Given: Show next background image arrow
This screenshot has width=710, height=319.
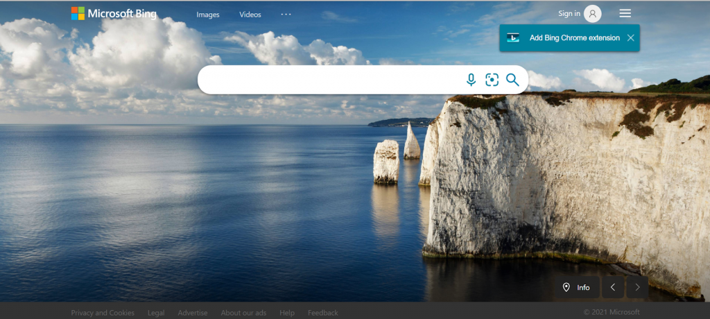Looking at the screenshot, I should point(637,287).
